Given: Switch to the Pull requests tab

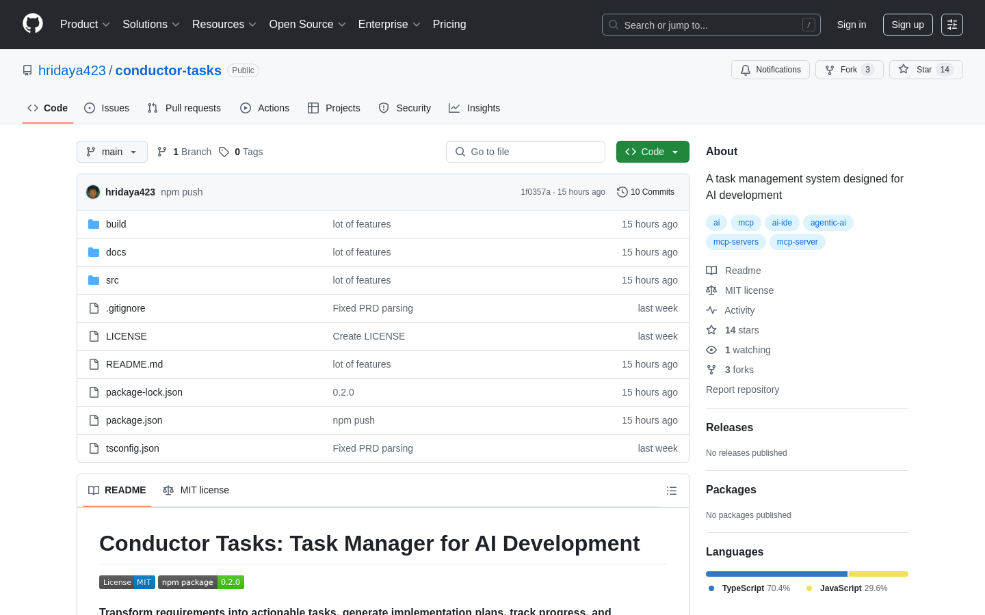Looking at the screenshot, I should [x=184, y=108].
